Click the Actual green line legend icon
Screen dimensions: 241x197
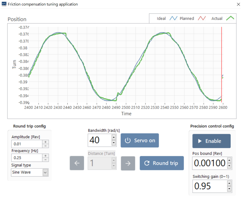[230, 18]
